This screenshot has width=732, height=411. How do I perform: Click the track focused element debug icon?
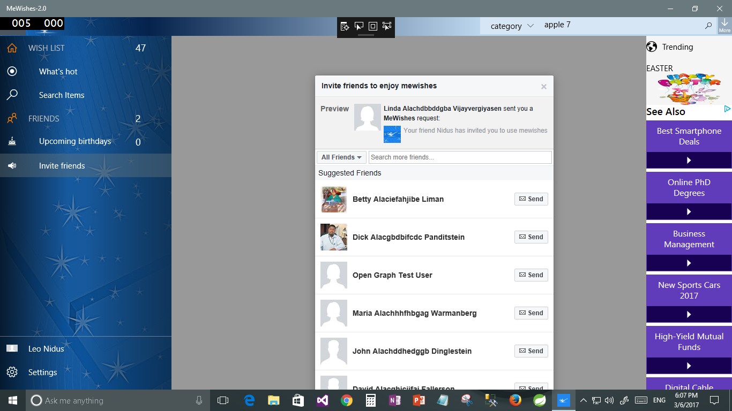(387, 26)
